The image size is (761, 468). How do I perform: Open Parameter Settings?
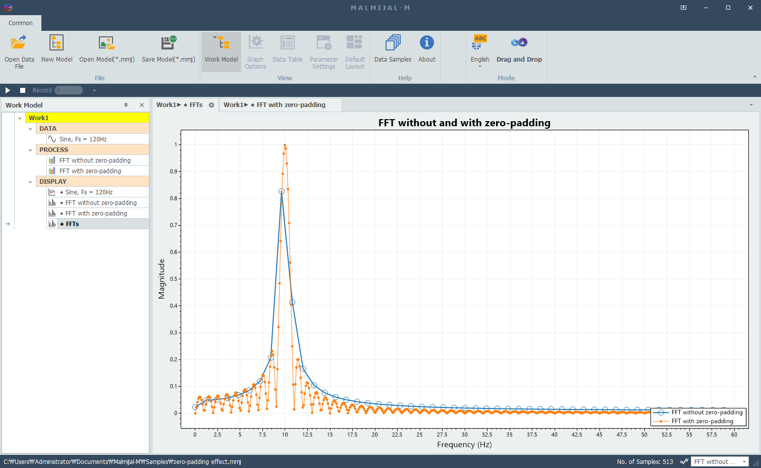pos(323,51)
